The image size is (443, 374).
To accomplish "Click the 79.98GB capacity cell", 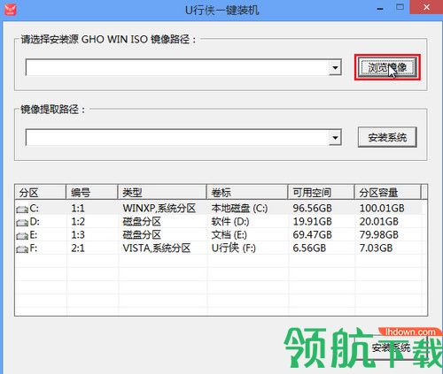I will [378, 235].
